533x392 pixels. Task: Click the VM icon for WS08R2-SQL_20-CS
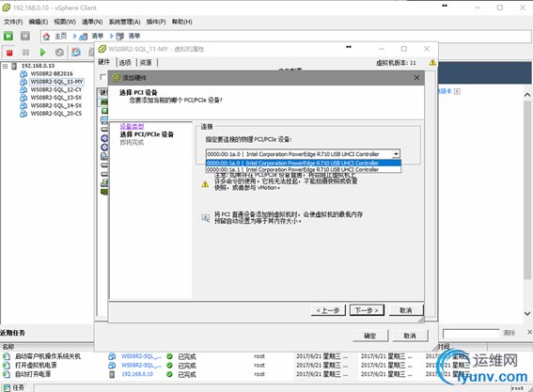click(24, 114)
